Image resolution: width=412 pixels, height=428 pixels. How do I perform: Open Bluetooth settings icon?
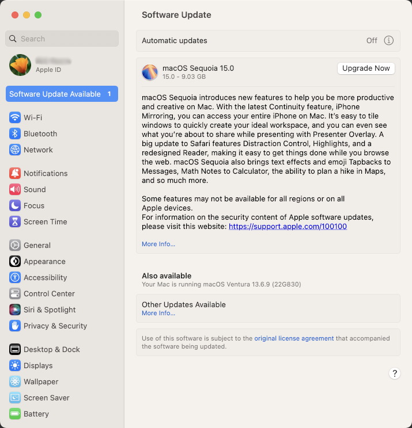(x=15, y=133)
